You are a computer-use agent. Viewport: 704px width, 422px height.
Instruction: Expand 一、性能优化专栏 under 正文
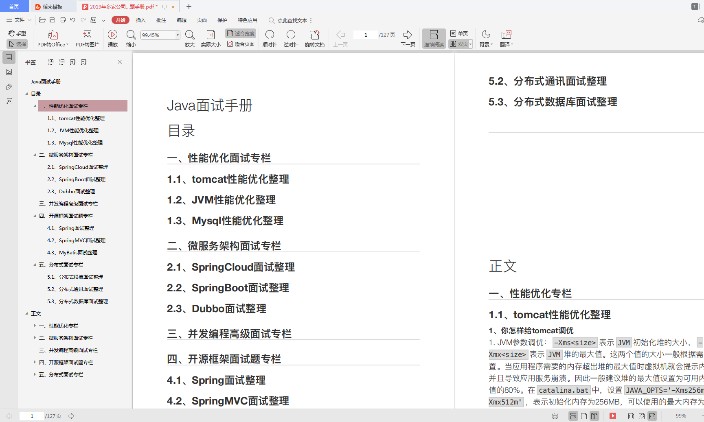[35, 326]
